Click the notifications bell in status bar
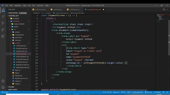Screen dimensions: 170x95 (167, 92)
